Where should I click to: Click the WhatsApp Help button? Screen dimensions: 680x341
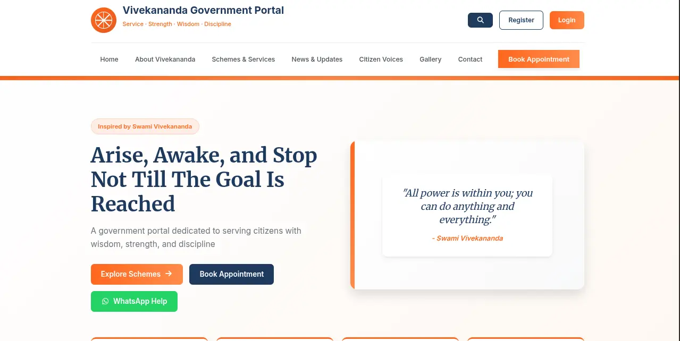click(134, 301)
